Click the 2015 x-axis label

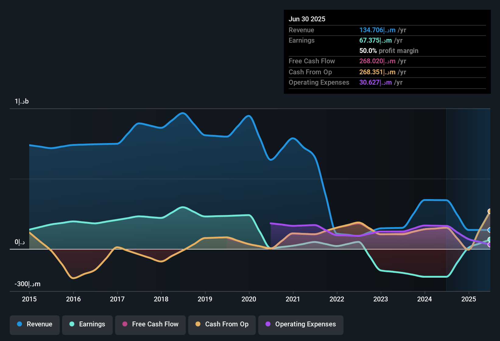click(29, 299)
